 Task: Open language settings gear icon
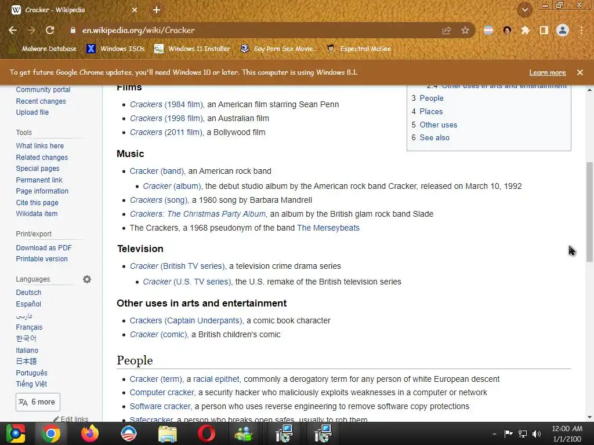(x=87, y=279)
